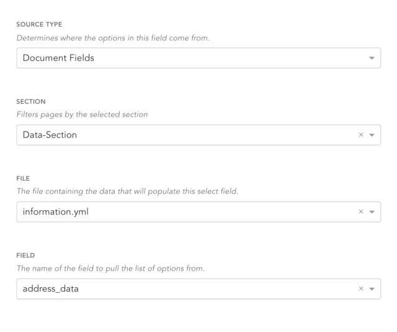Select the 'Document Fields' value text
Image resolution: width=397 pixels, height=332 pixels.
tap(58, 58)
